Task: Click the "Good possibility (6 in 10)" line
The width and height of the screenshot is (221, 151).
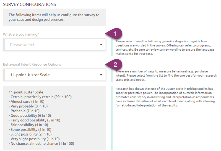Action: [30, 116]
